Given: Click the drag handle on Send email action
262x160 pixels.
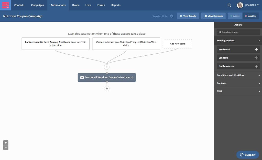Looking at the screenshot, I should click(x=257, y=50).
